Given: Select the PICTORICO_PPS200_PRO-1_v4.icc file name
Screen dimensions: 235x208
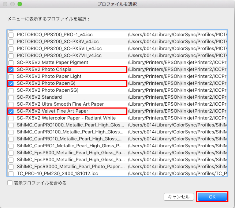Looking at the screenshot, I should pos(55,35).
